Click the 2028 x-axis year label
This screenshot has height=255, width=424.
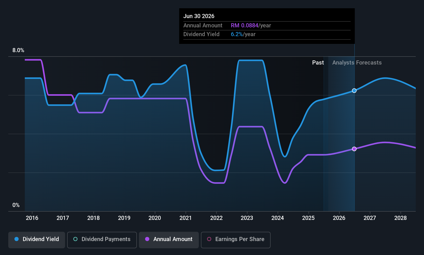pos(401,218)
